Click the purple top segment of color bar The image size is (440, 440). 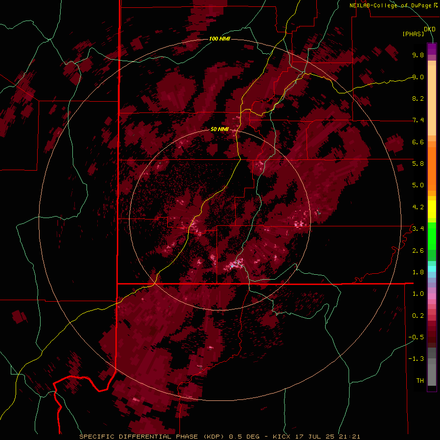point(432,49)
